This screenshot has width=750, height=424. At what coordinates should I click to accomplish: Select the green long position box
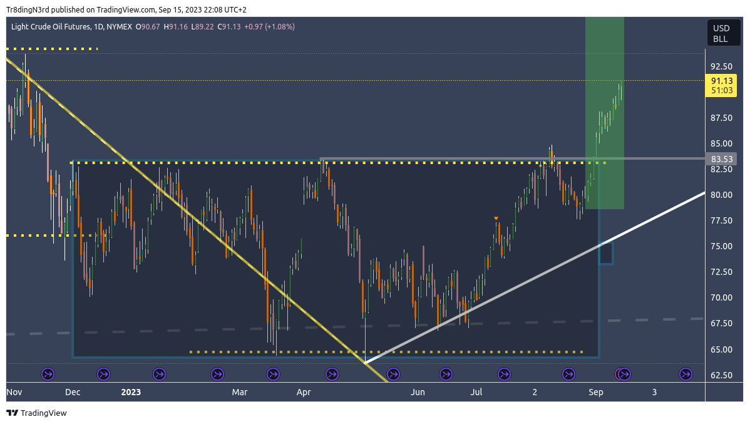tap(605, 113)
